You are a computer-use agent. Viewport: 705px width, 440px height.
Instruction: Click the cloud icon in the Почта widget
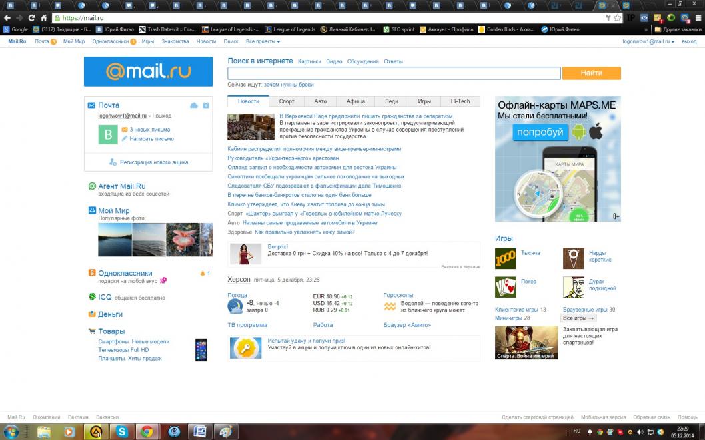point(194,105)
